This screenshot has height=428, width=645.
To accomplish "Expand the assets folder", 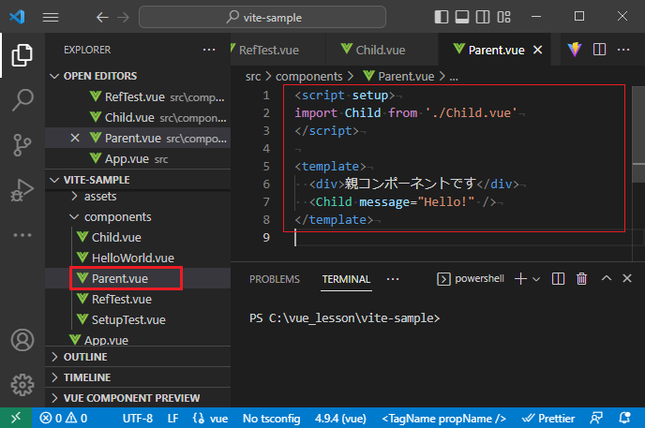I will coord(138,197).
